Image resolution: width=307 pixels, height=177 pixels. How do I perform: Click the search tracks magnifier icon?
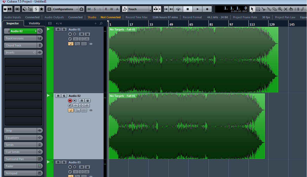(101, 23)
